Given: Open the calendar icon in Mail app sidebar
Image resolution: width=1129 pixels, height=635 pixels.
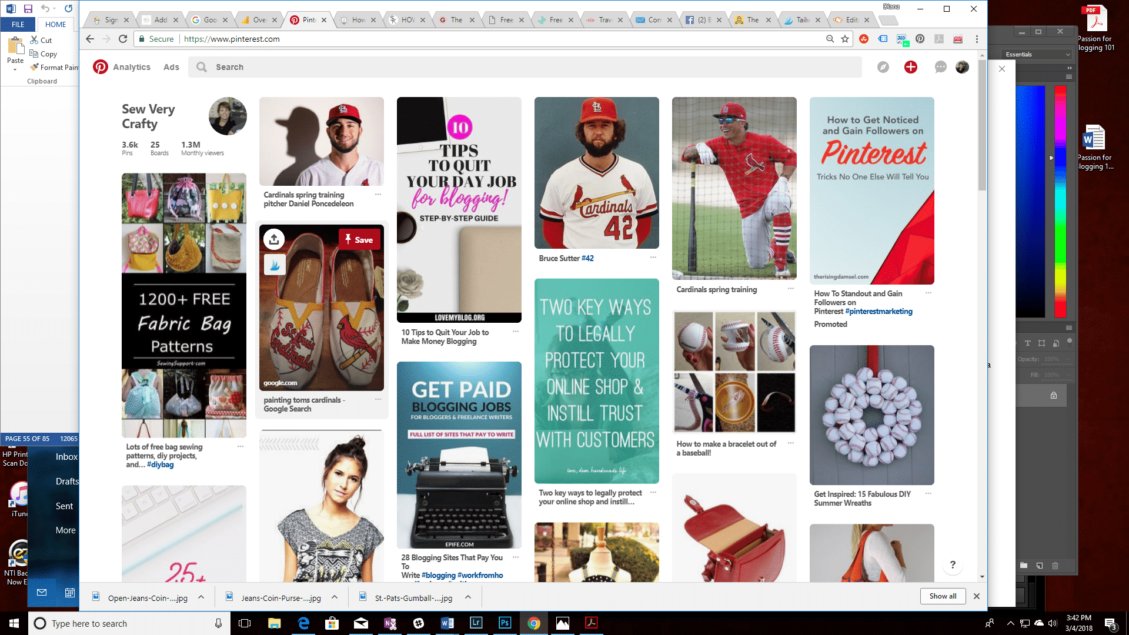Looking at the screenshot, I should (x=70, y=593).
